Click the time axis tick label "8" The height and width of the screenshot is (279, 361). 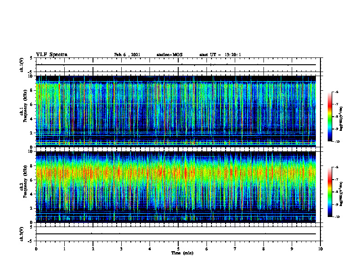pos(263,249)
